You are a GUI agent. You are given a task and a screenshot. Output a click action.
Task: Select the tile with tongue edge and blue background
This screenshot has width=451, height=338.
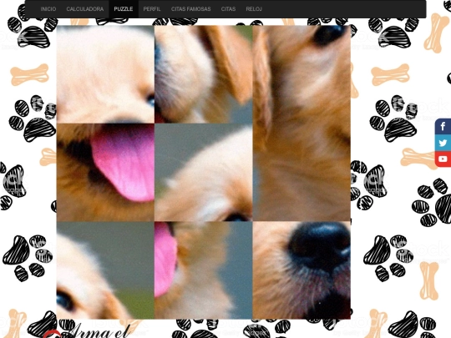tap(204, 270)
